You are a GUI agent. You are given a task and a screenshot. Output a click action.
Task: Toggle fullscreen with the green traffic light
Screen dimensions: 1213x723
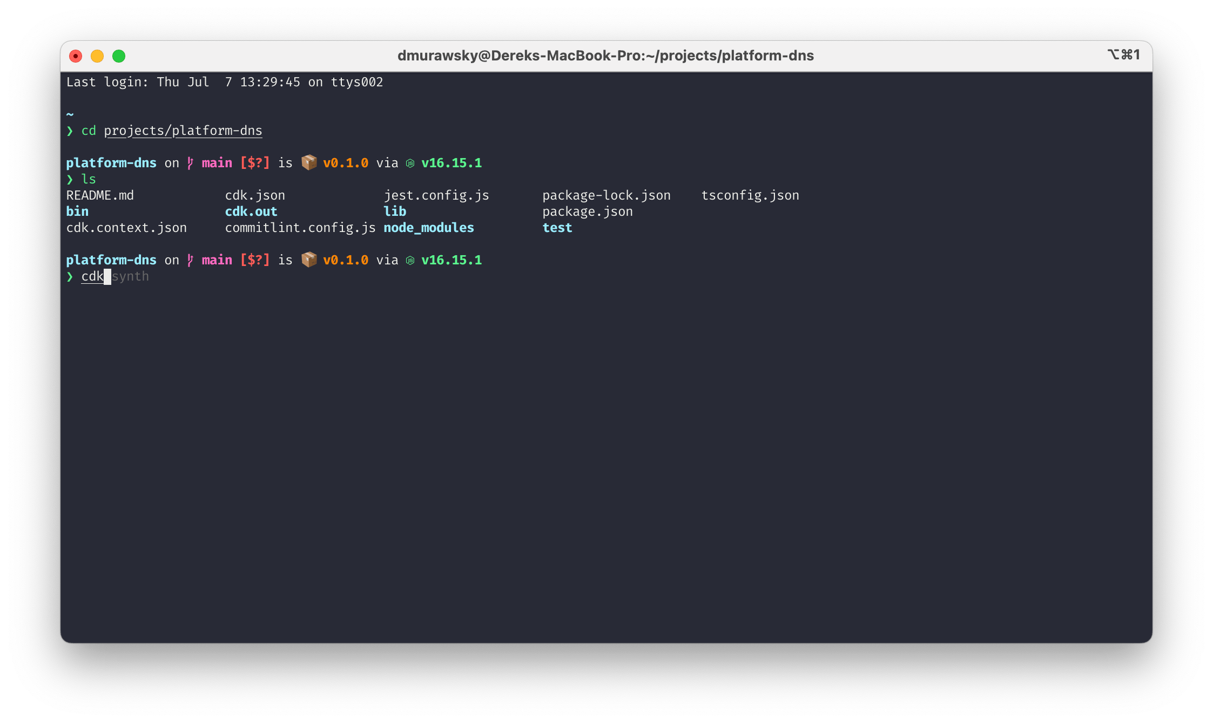point(118,56)
